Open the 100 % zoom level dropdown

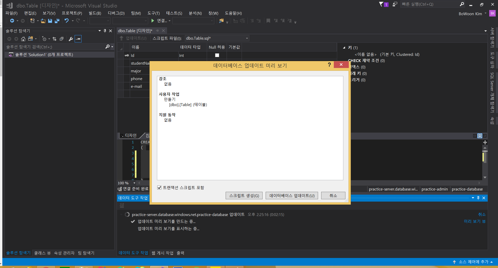pos(134,183)
